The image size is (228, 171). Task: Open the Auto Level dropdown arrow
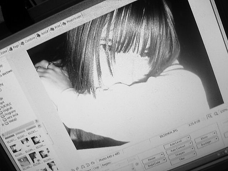click(188, 138)
